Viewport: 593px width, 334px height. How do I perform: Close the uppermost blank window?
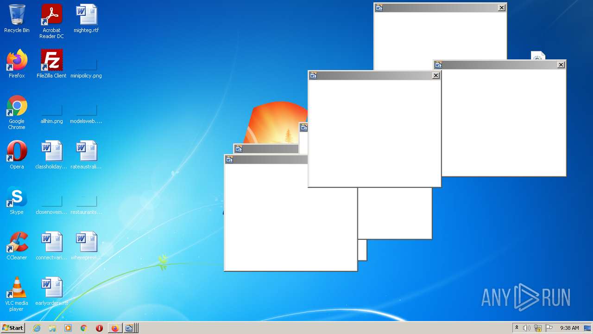tap(502, 8)
